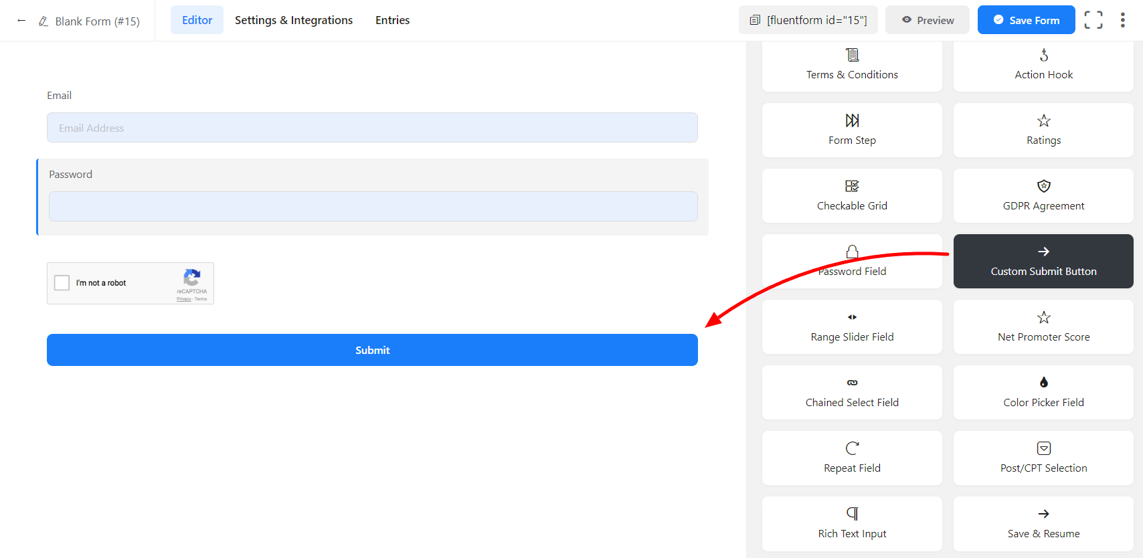Add the Ratings star field

(x=1043, y=130)
